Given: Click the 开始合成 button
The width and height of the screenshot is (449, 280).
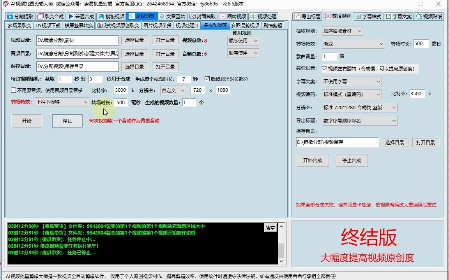Looking at the screenshot, I should (x=313, y=160).
